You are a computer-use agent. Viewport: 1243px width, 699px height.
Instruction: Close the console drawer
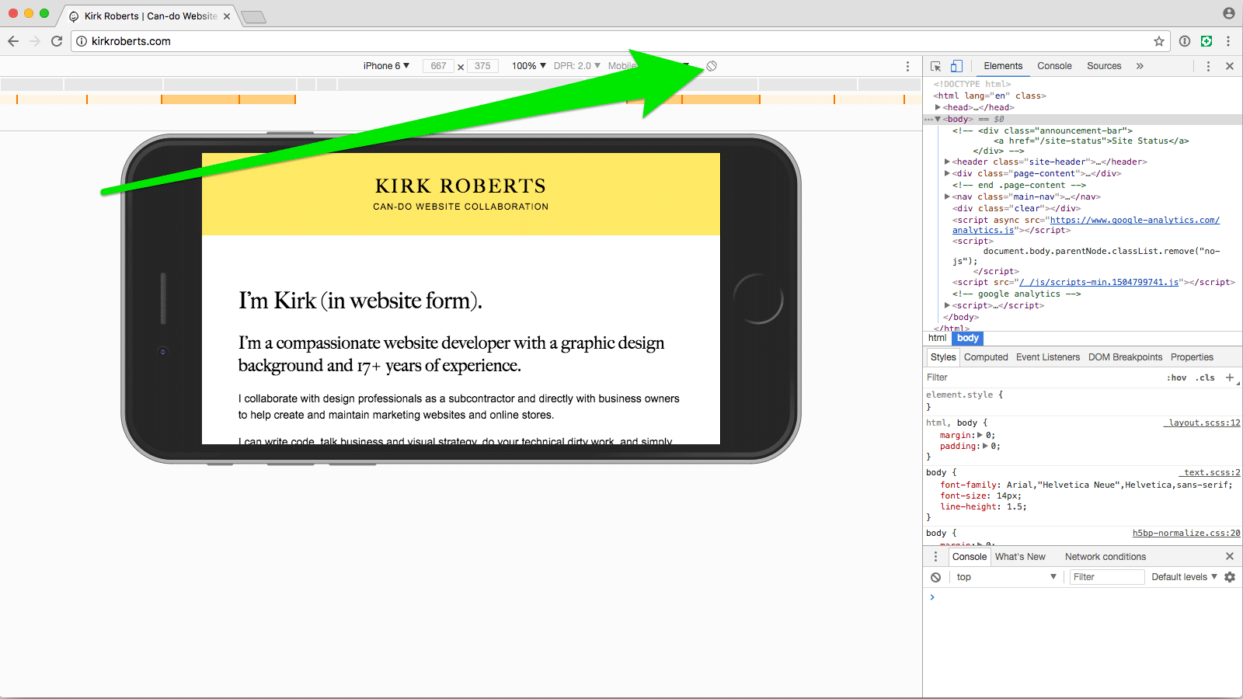pyautogui.click(x=1230, y=556)
